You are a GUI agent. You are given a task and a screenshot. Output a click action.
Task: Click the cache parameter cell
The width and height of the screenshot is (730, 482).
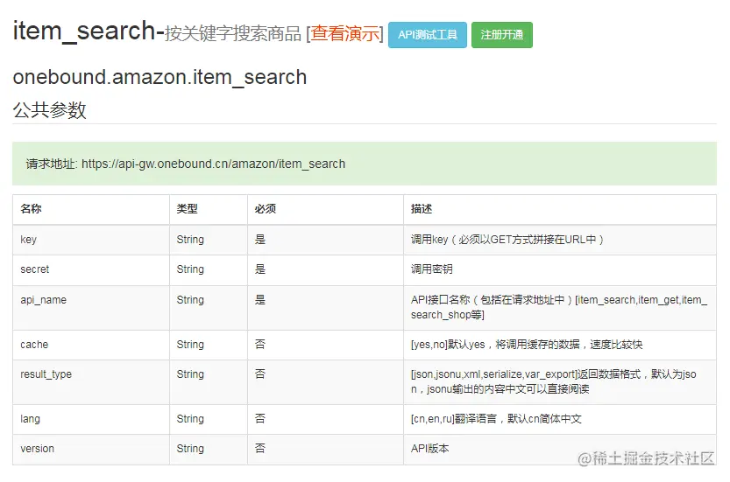click(34, 345)
